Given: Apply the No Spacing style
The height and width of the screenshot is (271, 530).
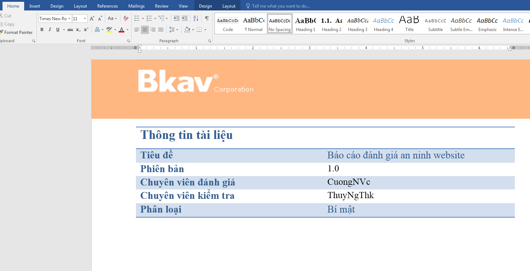Looking at the screenshot, I should (279, 24).
